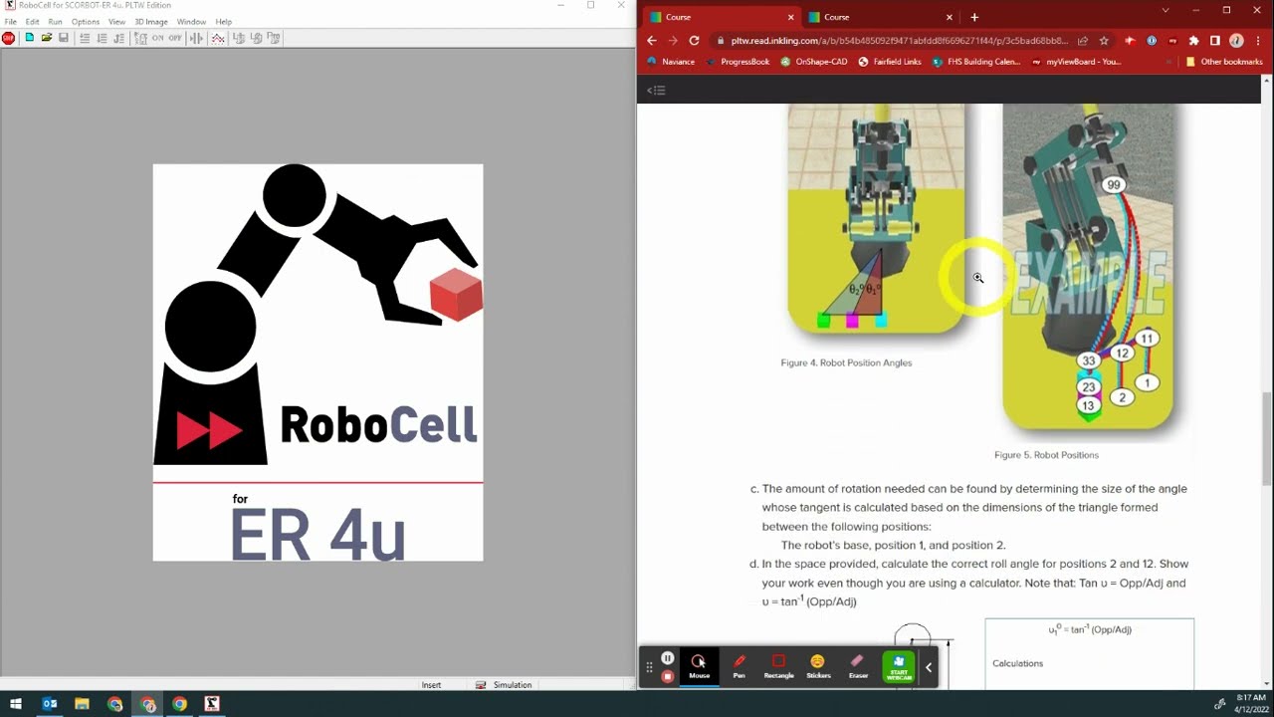1274x717 pixels.
Task: Select the Eraser tool
Action: coord(858,666)
